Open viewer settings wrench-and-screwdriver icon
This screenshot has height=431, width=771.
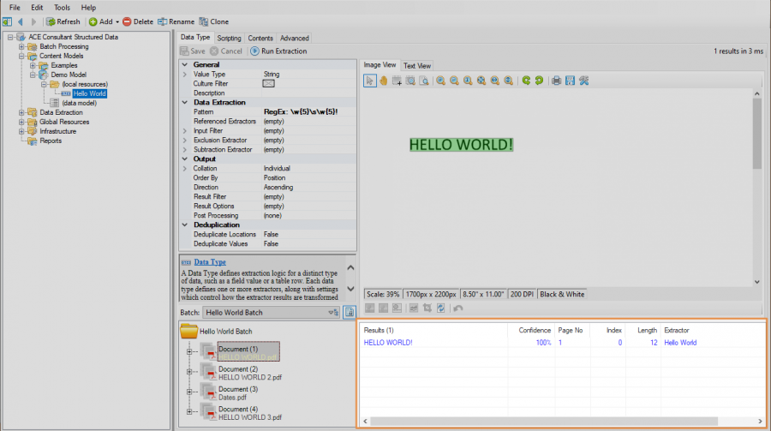(583, 81)
